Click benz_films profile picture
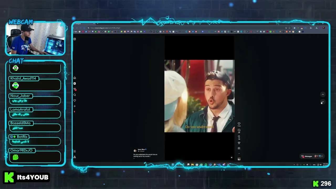This screenshot has width=336, height=189. (x=135, y=151)
